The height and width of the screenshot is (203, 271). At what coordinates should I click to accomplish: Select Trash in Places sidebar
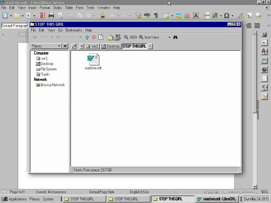click(43, 74)
